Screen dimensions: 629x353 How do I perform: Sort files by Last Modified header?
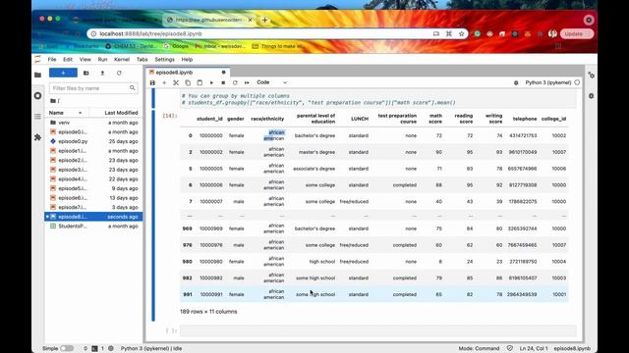(x=121, y=113)
